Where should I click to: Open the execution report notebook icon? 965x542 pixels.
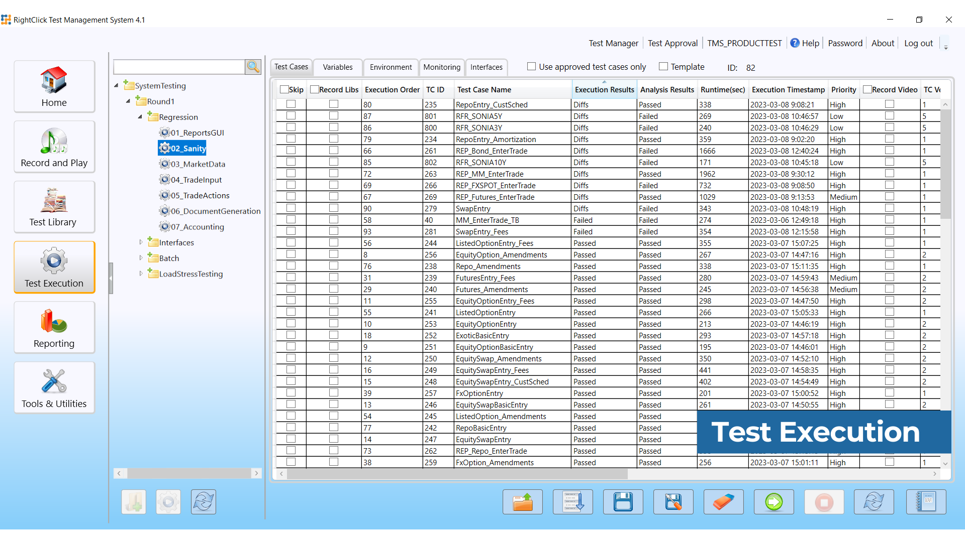(x=926, y=502)
